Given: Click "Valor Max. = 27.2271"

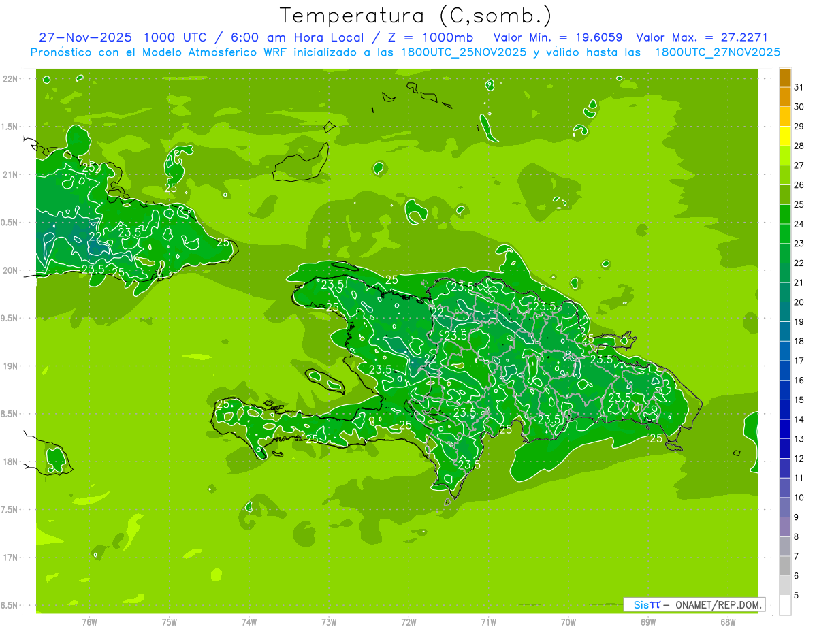Looking at the screenshot, I should pos(701,37).
